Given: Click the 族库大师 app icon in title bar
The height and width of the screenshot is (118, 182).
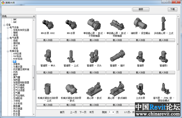Looking at the screenshot, I should pyautogui.click(x=3, y=3).
